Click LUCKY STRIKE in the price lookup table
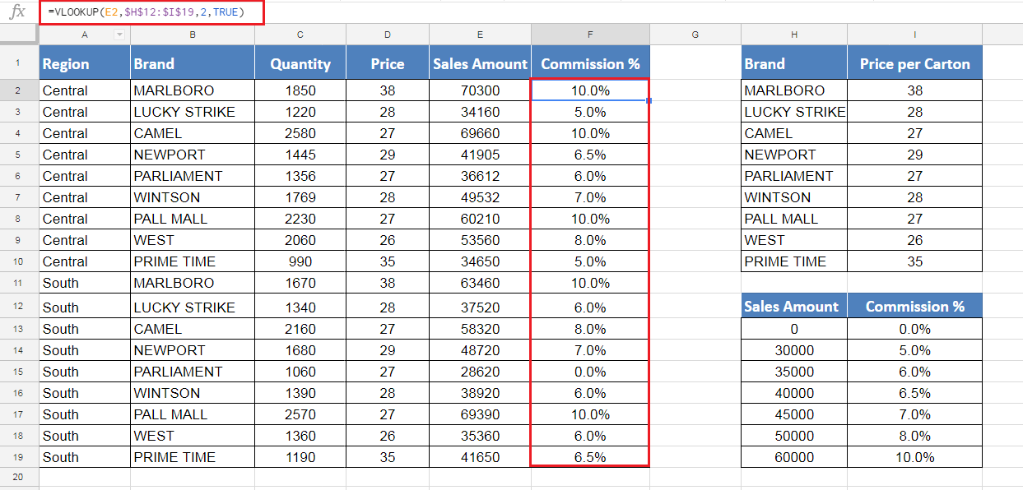The height and width of the screenshot is (490, 1023). [x=794, y=112]
